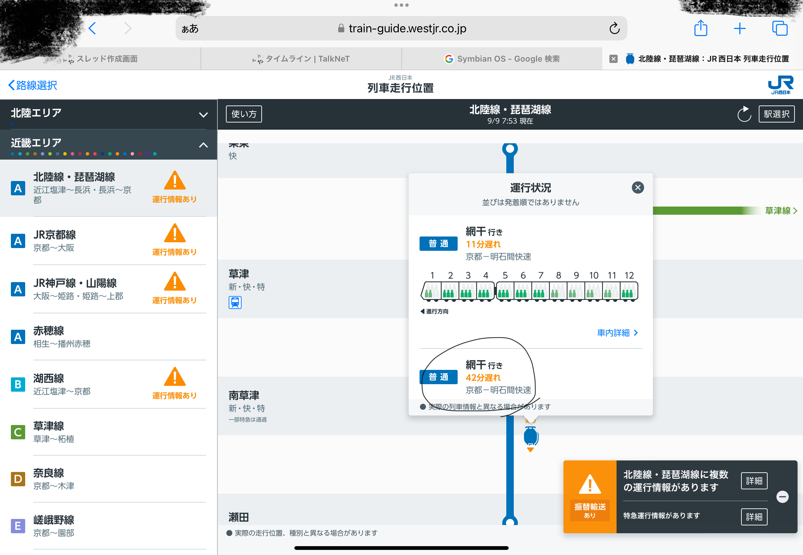Click top station node on blue line

[510, 149]
